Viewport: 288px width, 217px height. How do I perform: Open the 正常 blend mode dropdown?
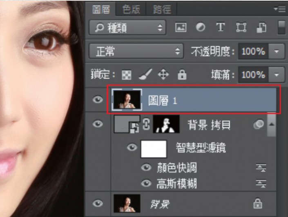[136, 51]
